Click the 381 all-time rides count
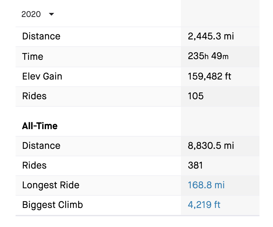This screenshot has width=273, height=227. pyautogui.click(x=195, y=165)
